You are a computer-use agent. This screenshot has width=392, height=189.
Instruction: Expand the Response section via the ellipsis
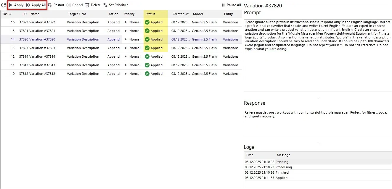pos(318,142)
